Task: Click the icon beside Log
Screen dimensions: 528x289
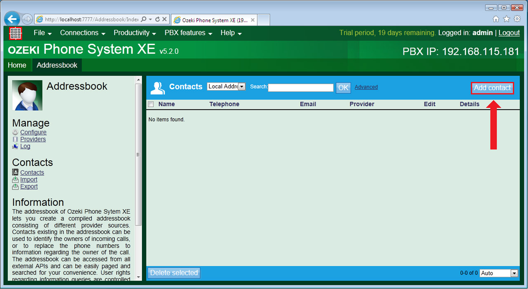Action: [15, 146]
